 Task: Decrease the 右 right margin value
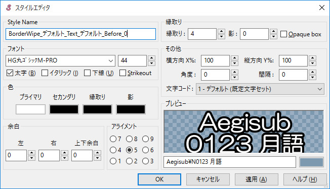click(64, 158)
